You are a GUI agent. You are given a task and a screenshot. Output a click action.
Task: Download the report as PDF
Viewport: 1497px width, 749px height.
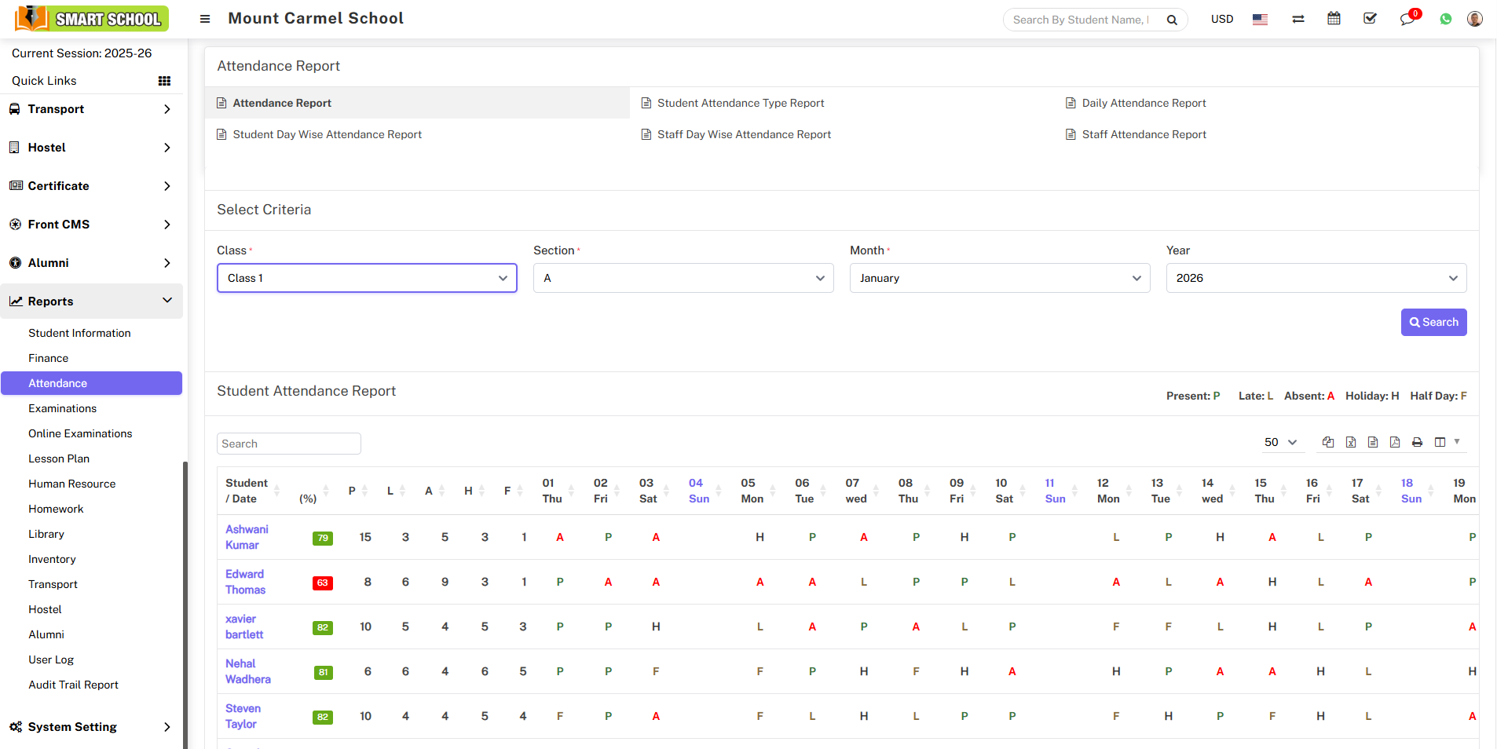coord(1395,442)
